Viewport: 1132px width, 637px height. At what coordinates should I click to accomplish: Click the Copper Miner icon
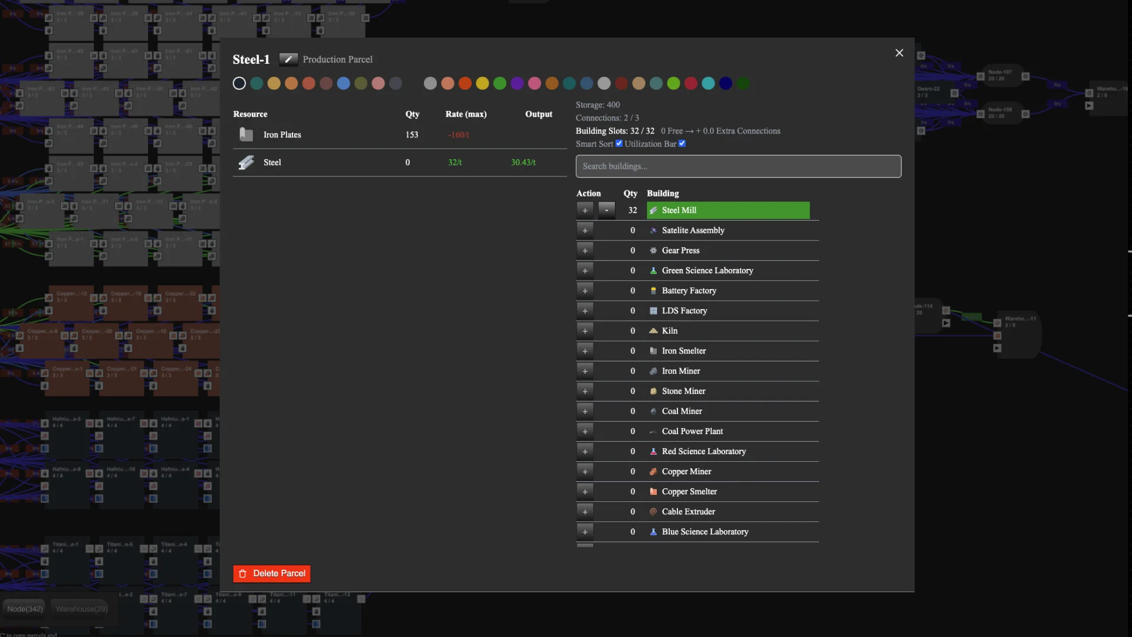pos(653,471)
